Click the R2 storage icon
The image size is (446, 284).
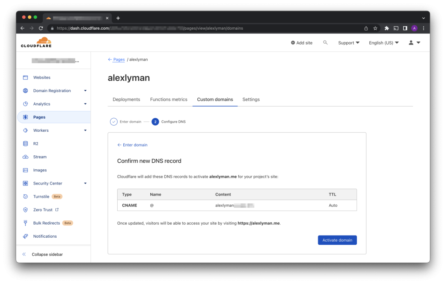(25, 144)
